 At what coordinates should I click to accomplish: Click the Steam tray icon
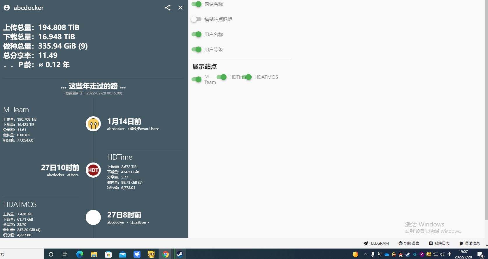408,254
